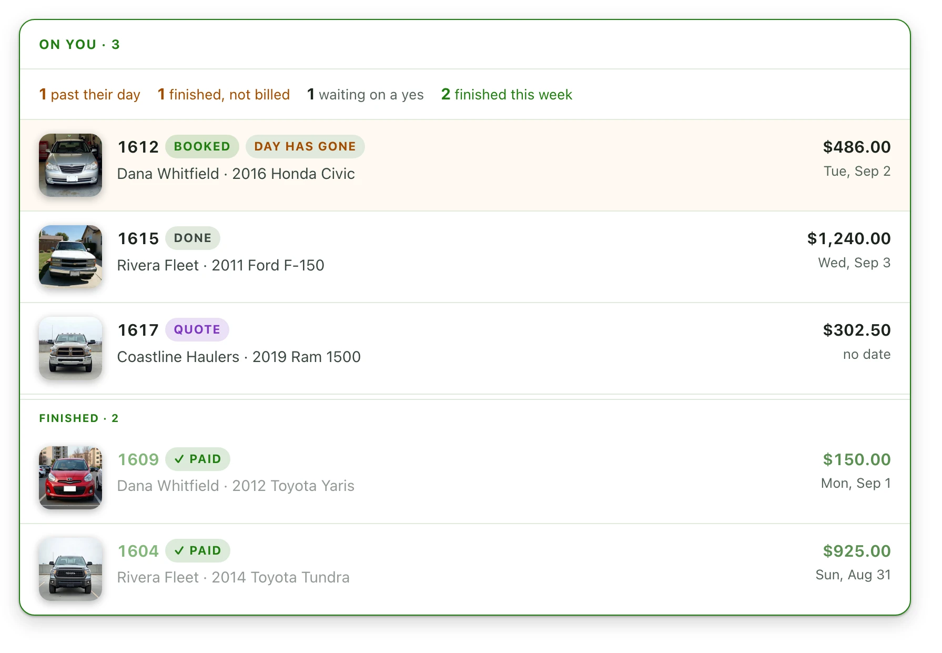Screen dimensions: 942x653
Task: Click the $486.00 amount
Action: [x=857, y=147]
